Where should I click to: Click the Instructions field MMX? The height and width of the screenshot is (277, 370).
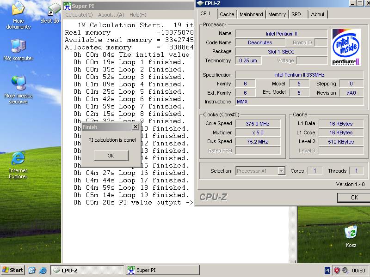[x=299, y=102]
